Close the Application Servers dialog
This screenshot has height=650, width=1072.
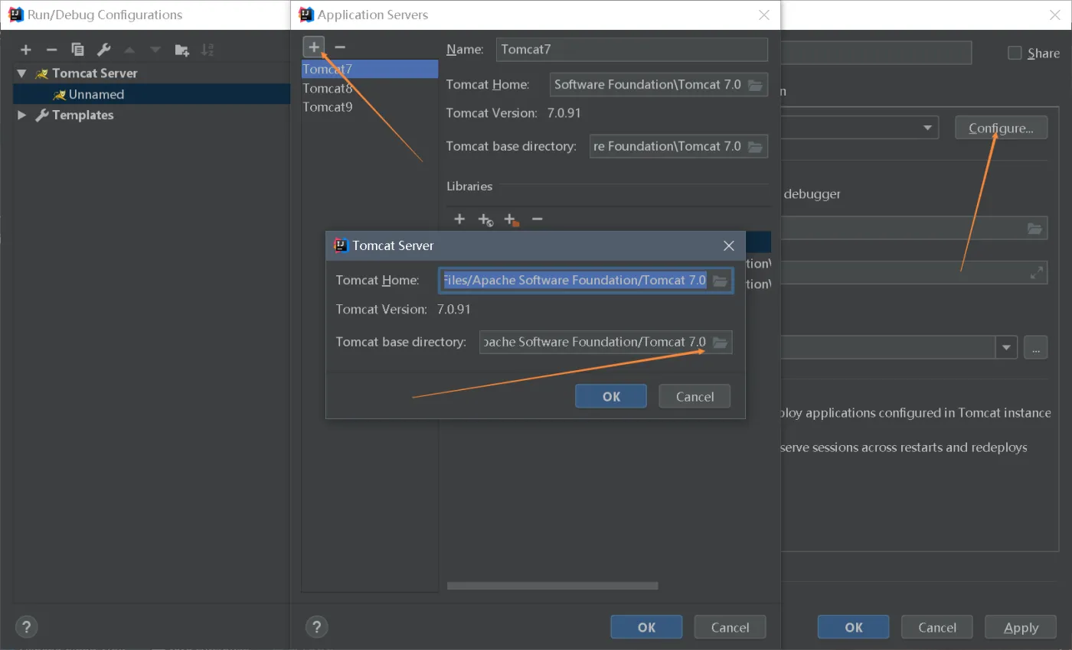click(x=763, y=15)
